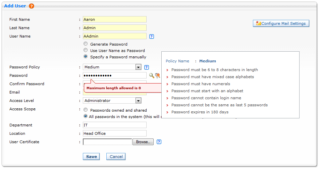
Task: Click User Name help question icon
Action: pyautogui.click(x=152, y=37)
